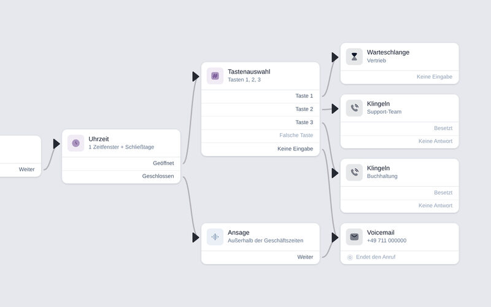This screenshot has height=307, width=491.
Task: Click the waveform icon on Ansage node
Action: pyautogui.click(x=215, y=237)
